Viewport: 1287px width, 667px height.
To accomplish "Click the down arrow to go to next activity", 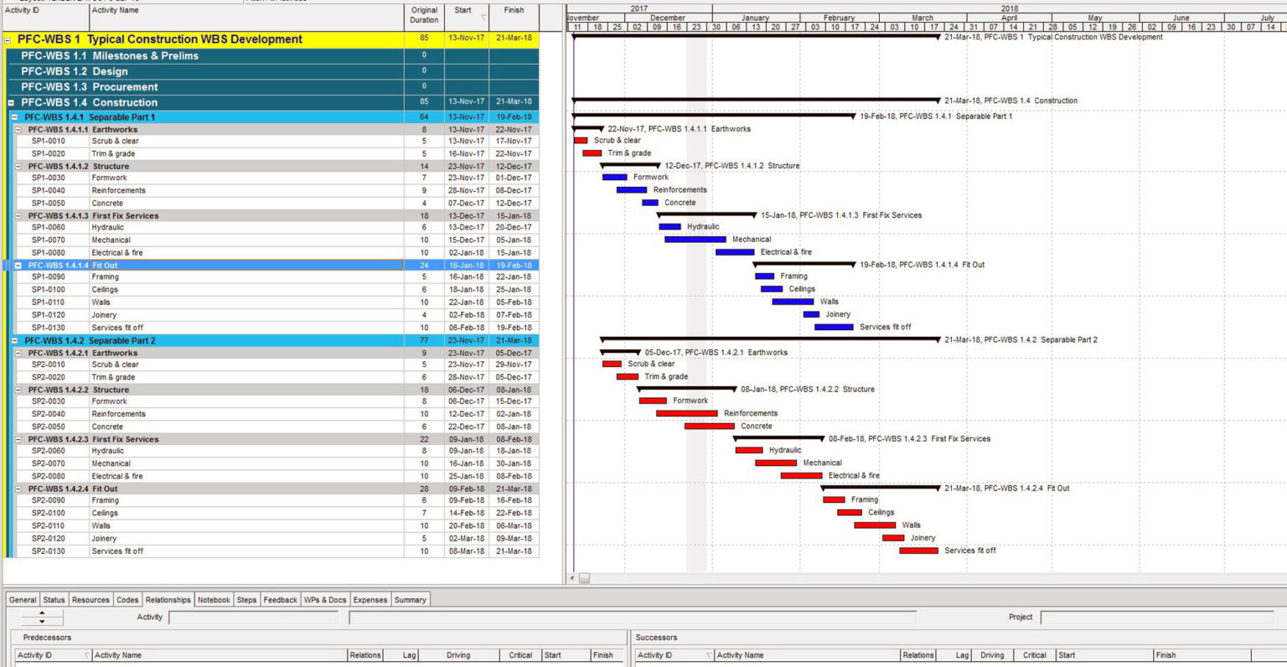I will click(x=41, y=620).
